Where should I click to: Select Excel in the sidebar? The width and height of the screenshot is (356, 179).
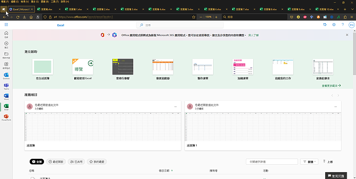(6, 107)
